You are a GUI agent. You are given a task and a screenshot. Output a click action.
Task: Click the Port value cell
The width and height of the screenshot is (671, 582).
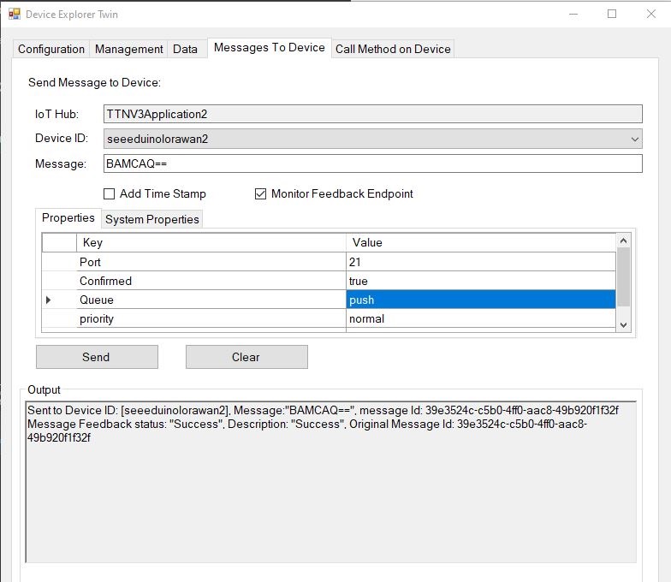pos(479,262)
